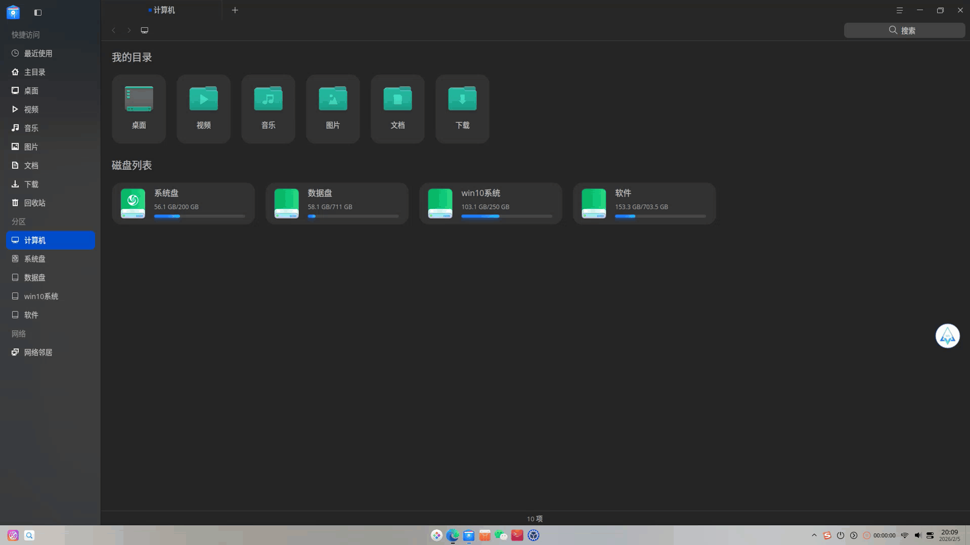970x545 pixels.
Task: Click the 数据盘 usage bar
Action: pyautogui.click(x=353, y=216)
